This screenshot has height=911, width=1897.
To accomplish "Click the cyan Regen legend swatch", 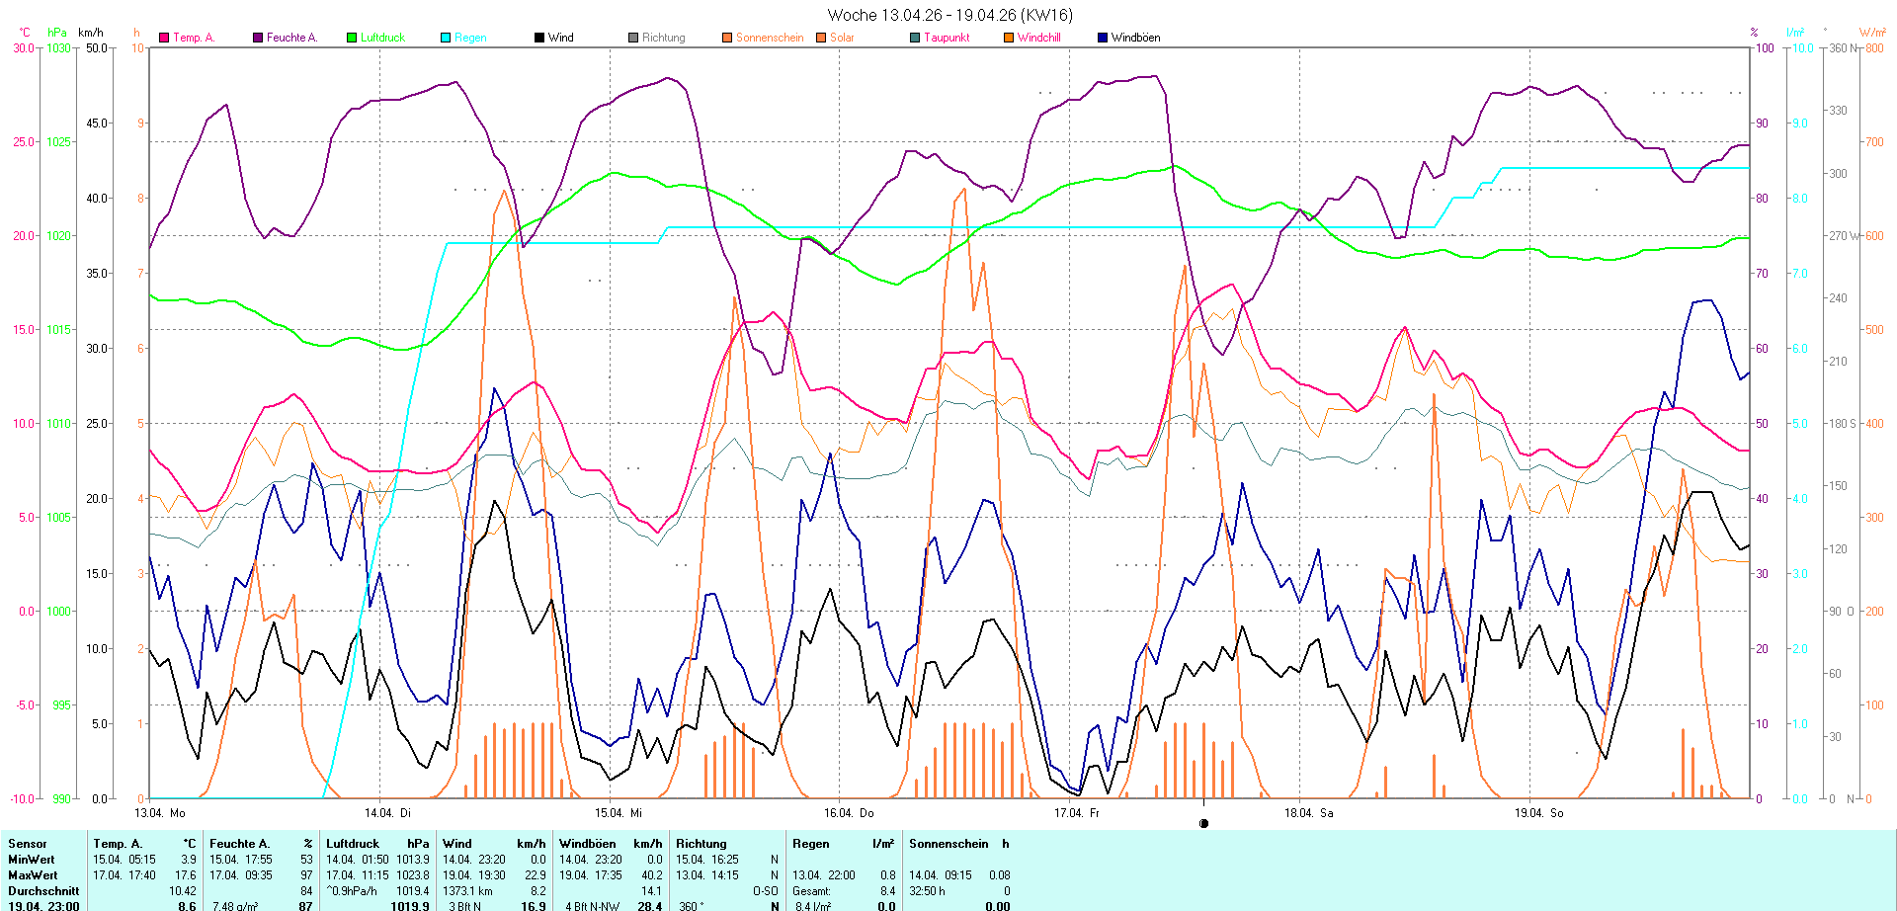I will coord(446,38).
